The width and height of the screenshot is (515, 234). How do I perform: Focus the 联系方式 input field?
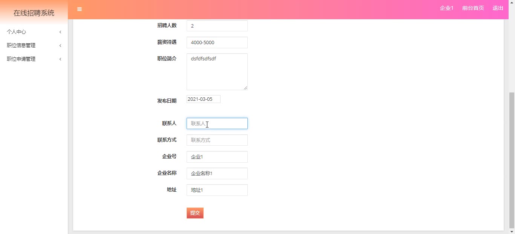tap(217, 140)
